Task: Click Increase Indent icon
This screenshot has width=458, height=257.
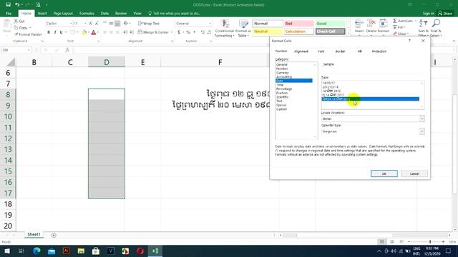Action: point(132,32)
